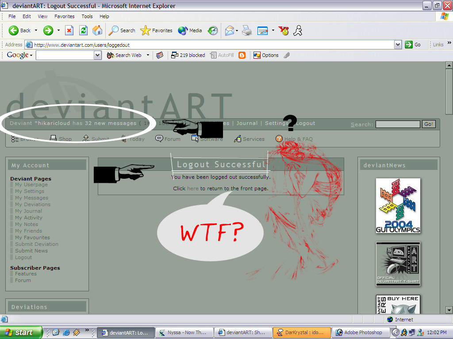Image resolution: width=453 pixels, height=339 pixels.
Task: Click the Google toolbar highlighter pen icon
Action: [287, 55]
